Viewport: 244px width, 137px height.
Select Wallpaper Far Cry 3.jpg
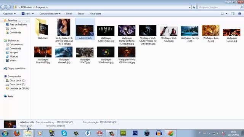point(190,34)
